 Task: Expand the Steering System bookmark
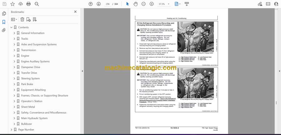[14, 79]
